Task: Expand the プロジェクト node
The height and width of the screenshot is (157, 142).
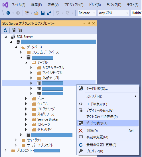Action: (x=6, y=150)
